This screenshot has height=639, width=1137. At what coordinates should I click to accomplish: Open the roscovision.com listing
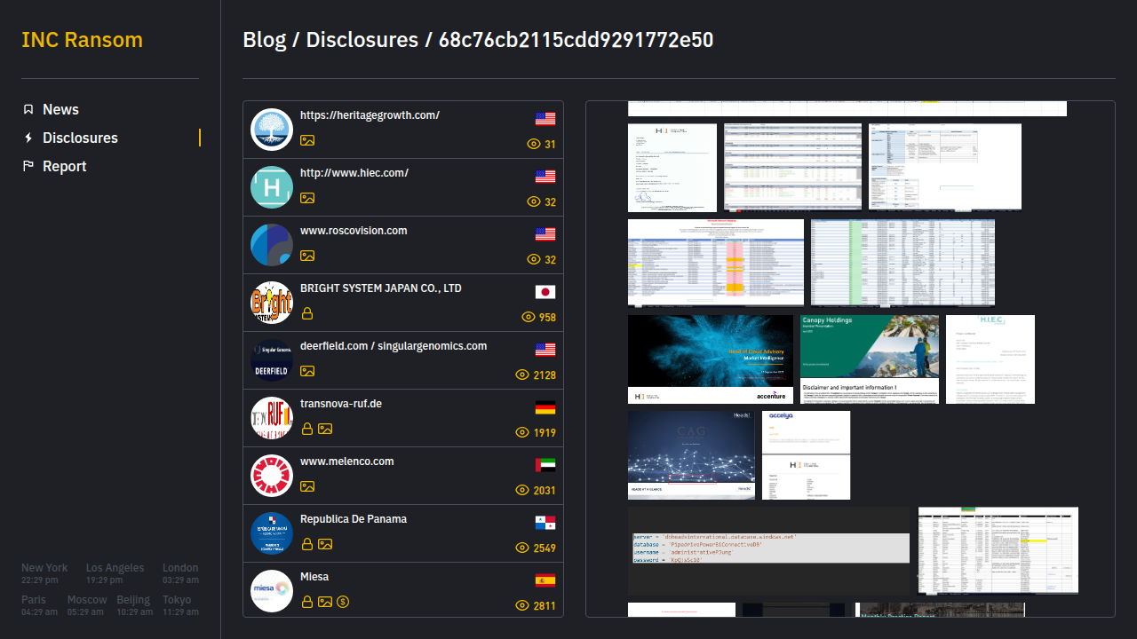(403, 245)
